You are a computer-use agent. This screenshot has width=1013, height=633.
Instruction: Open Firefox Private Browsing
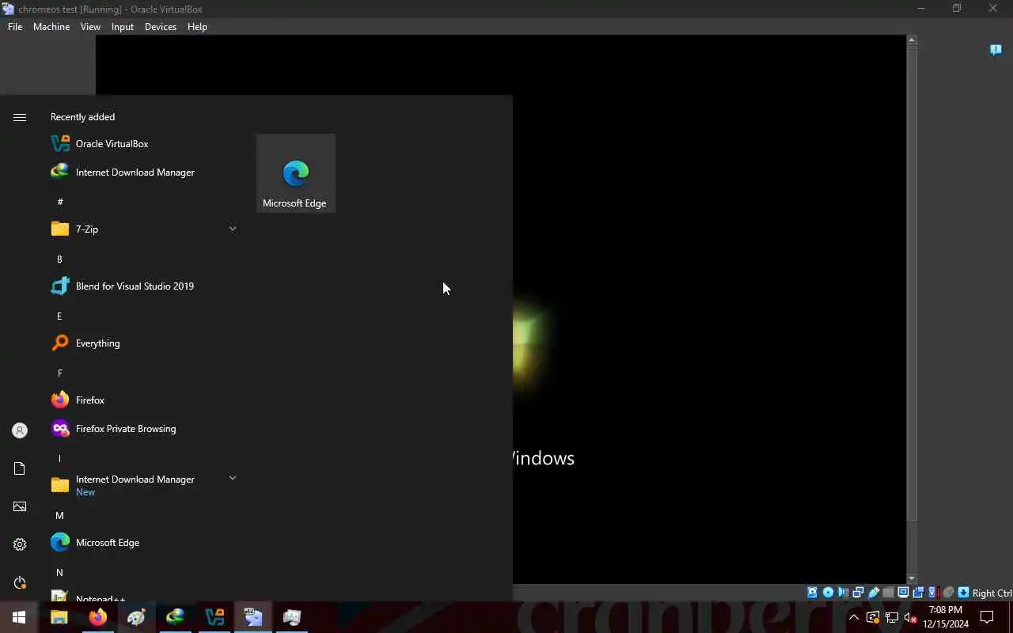[x=142, y=429]
